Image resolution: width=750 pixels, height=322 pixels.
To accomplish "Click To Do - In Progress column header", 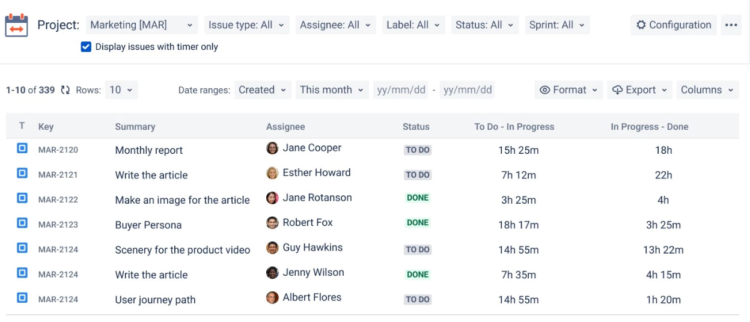I will click(514, 127).
